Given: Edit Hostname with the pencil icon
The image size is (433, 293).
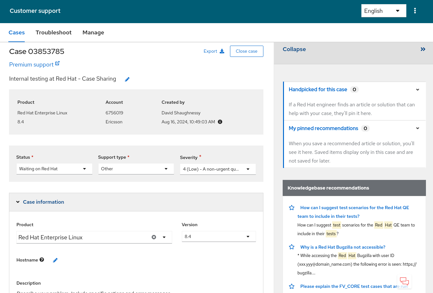Looking at the screenshot, I should (55, 260).
